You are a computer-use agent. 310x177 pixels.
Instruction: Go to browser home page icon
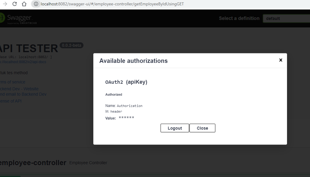pos(24,4)
